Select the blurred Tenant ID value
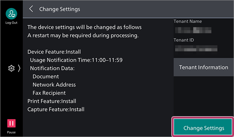This screenshot has width=234, height=137. (x=196, y=48)
